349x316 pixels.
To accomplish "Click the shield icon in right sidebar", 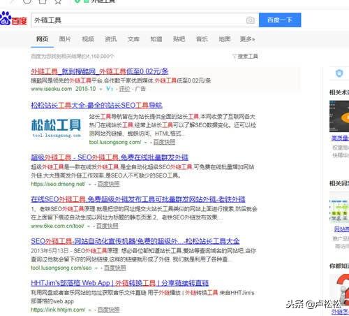I will point(339,73).
